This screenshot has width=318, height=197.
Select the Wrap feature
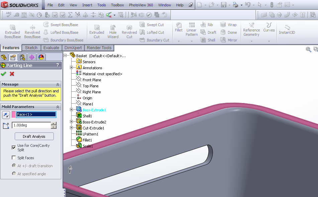point(228,25)
